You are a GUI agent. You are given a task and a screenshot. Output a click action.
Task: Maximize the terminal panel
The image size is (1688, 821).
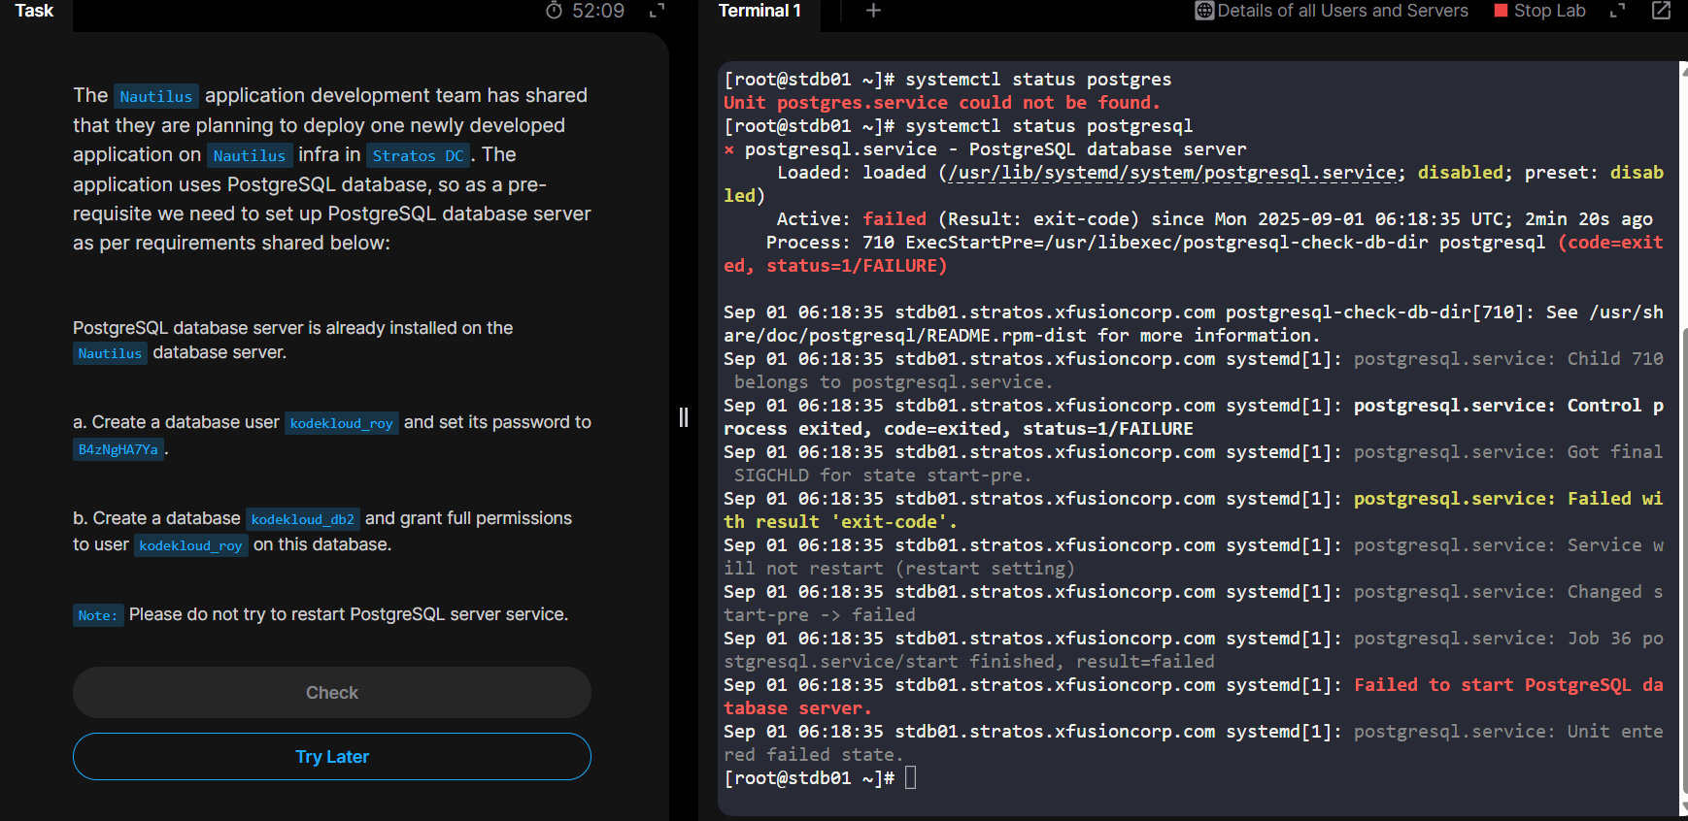point(1617,11)
